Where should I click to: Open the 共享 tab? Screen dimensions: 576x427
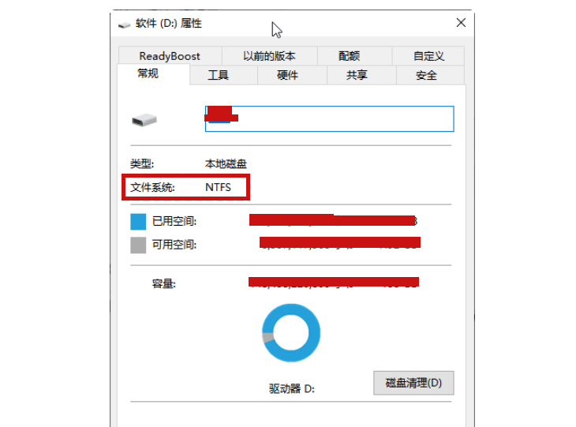[x=357, y=76]
